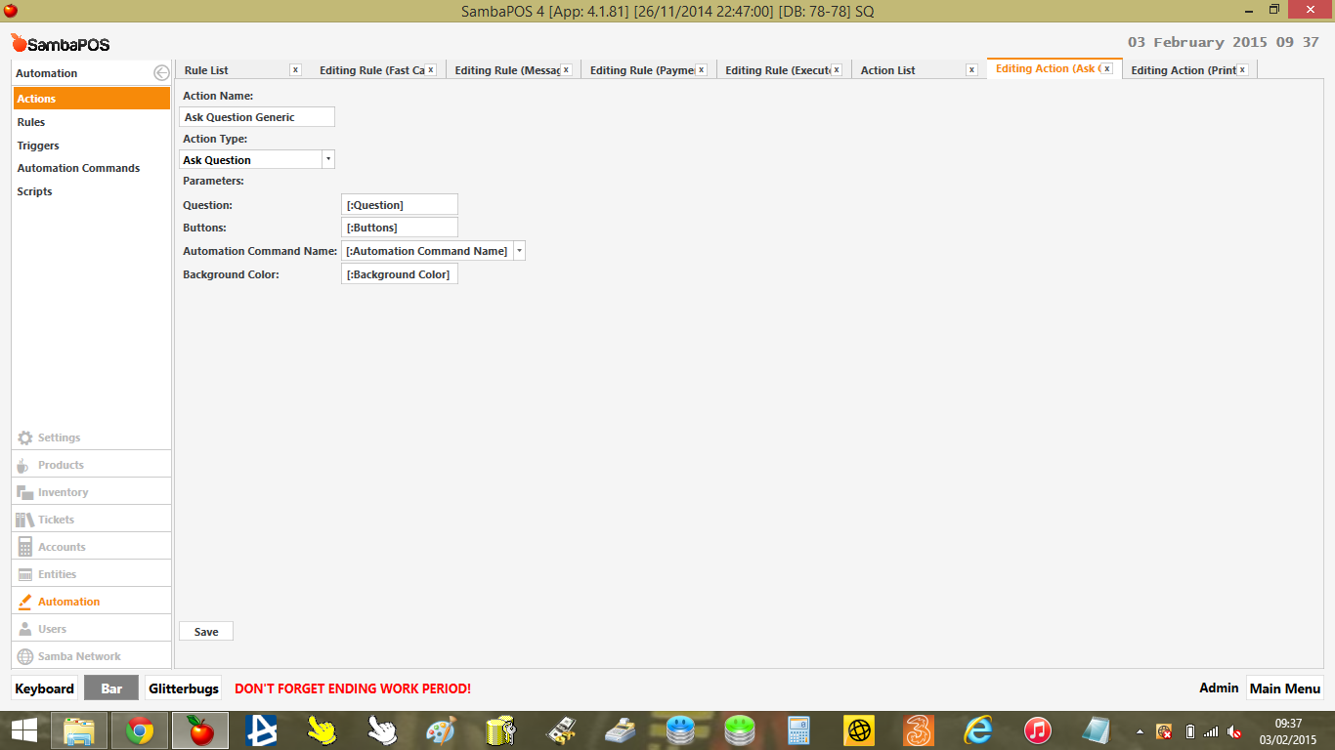Select the Entities icon in sidebar
This screenshot has width=1335, height=750.
coord(25,574)
